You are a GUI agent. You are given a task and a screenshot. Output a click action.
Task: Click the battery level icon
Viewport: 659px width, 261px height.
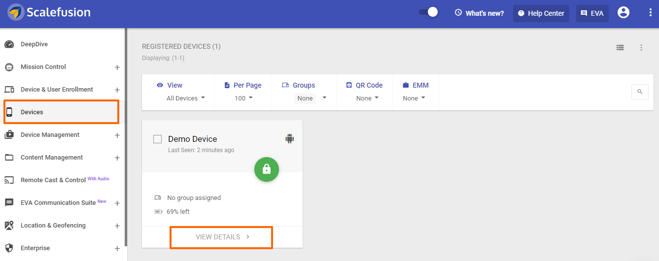[158, 212]
